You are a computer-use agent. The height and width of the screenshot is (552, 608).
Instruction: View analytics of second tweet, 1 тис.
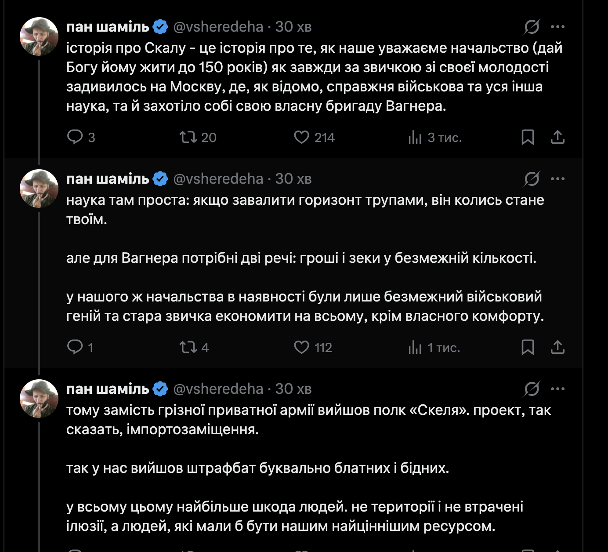tap(415, 347)
